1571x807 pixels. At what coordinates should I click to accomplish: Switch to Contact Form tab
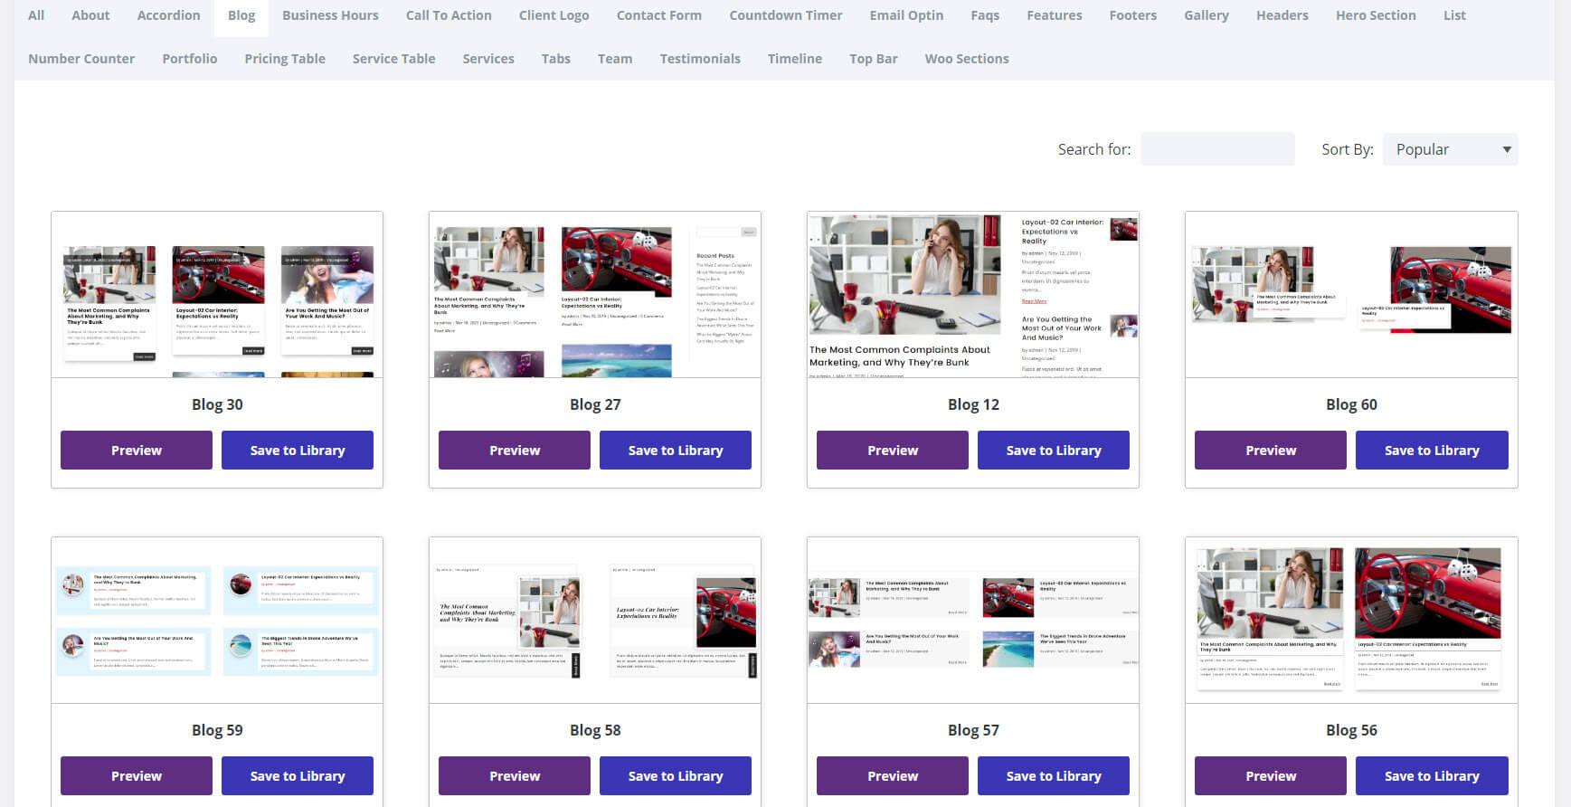(658, 15)
